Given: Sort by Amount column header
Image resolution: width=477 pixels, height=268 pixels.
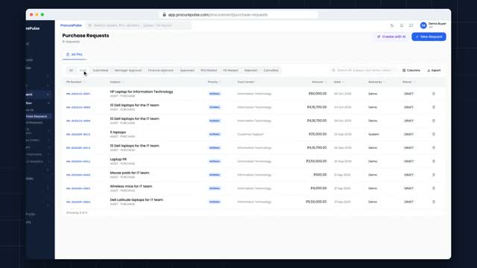Looking at the screenshot, I should tap(318, 82).
